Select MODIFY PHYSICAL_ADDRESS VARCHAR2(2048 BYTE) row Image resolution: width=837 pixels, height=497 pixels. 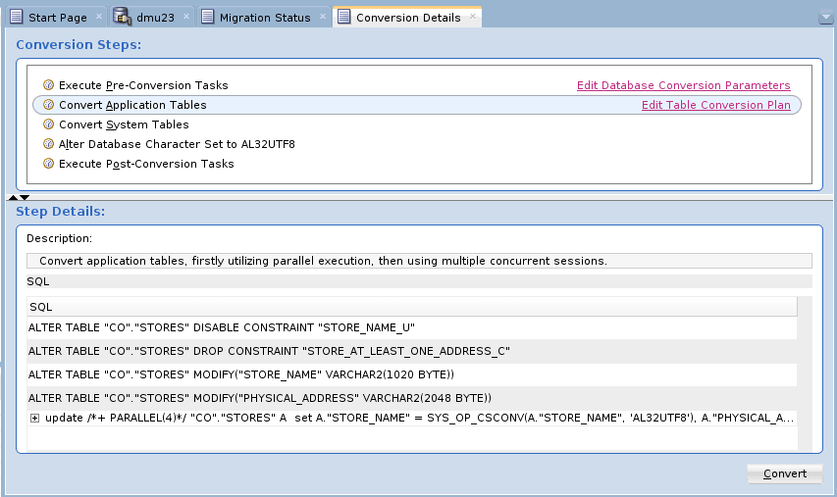click(412, 398)
